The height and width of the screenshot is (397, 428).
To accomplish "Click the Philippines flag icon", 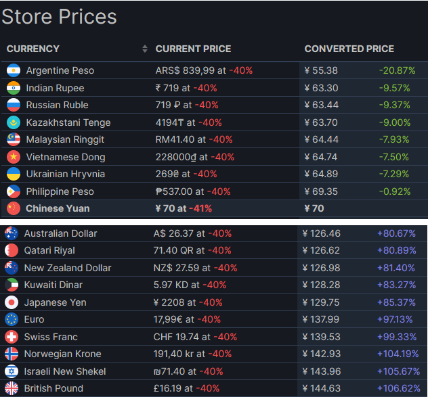I will (14, 191).
